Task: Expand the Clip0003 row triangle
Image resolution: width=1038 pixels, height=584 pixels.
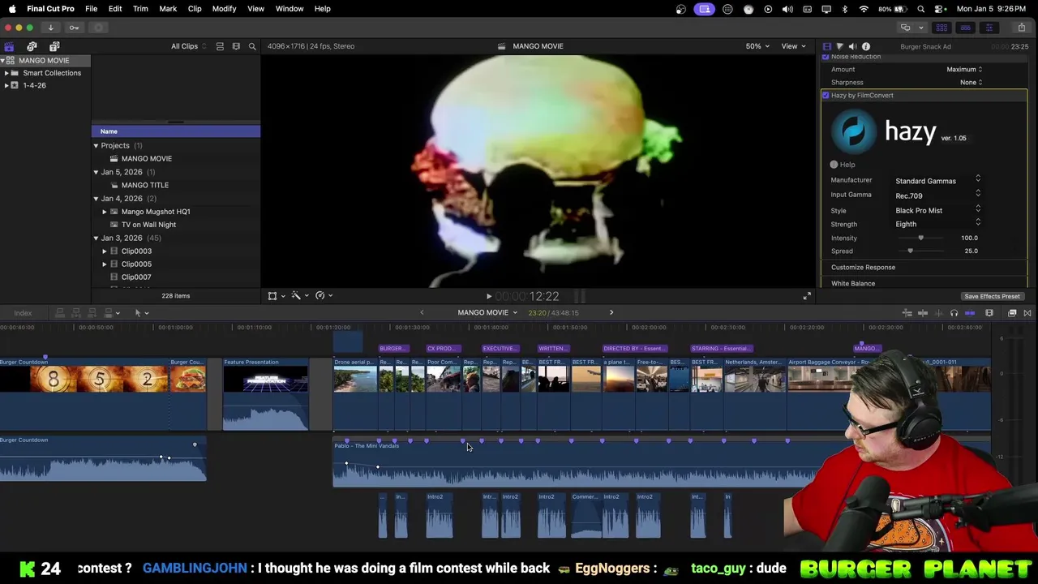Action: 105,251
